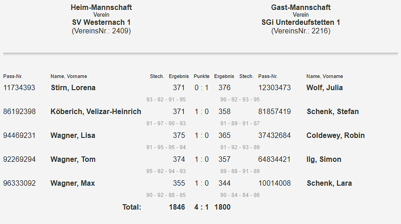The height and width of the screenshot is (224, 401).
Task: Click the home total result 1846
Action: (x=177, y=207)
